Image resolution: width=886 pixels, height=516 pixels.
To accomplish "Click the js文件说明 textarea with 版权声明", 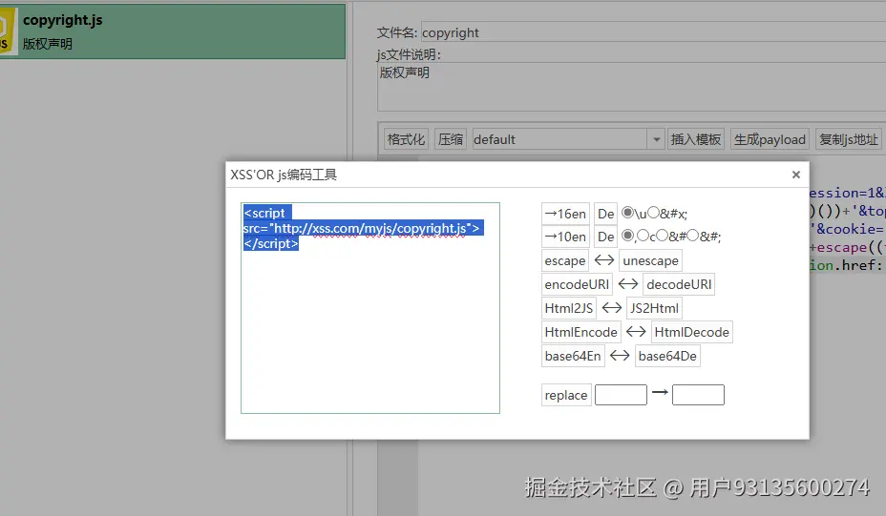I will point(632,87).
